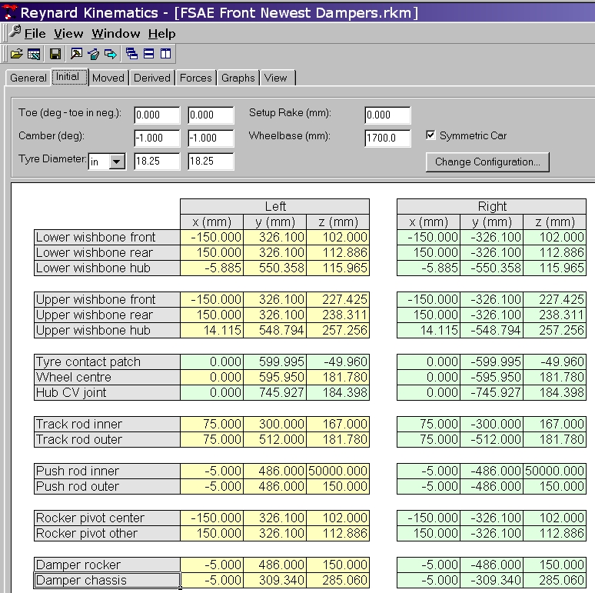Click Left y cell of Upper wishbone hub 548.794
Viewport: 595px width, 593px height.
(274, 330)
